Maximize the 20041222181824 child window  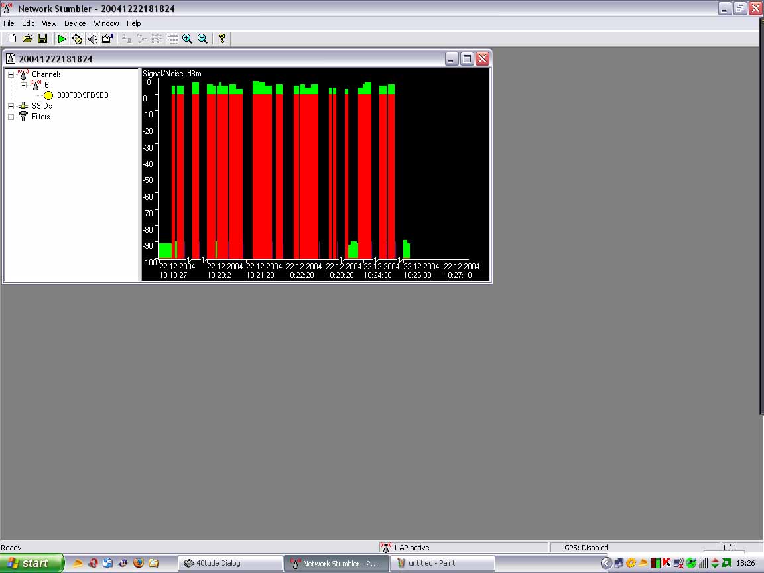[467, 59]
